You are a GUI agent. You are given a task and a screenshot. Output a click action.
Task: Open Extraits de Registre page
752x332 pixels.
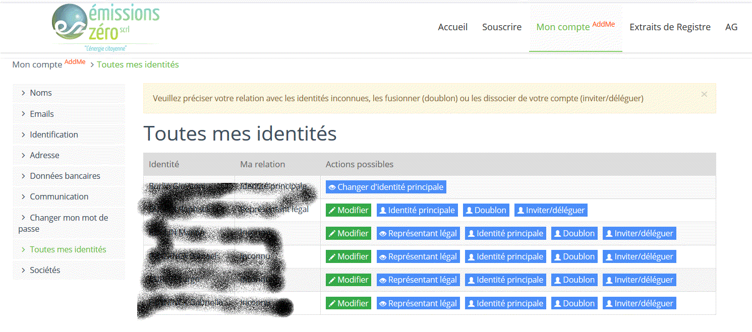tap(670, 27)
